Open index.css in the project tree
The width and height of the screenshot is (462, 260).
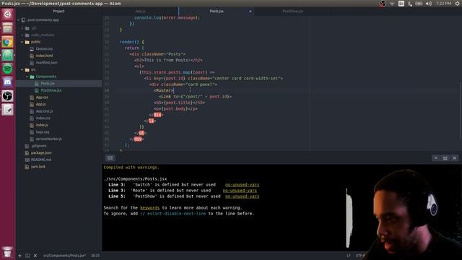click(x=43, y=118)
